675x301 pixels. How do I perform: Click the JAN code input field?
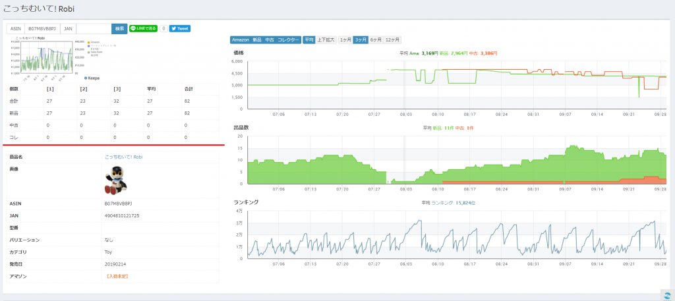[x=94, y=29]
